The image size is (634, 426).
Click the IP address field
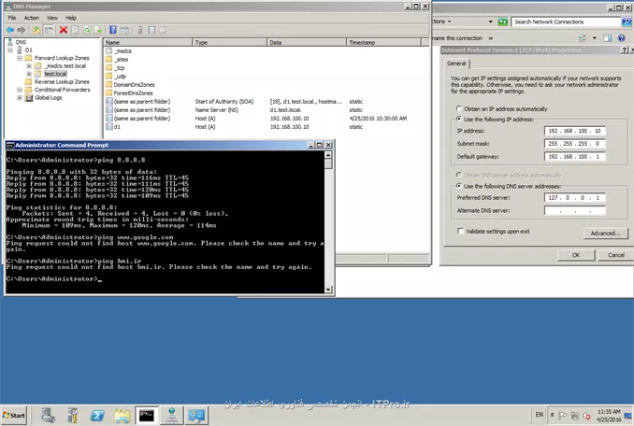point(574,131)
